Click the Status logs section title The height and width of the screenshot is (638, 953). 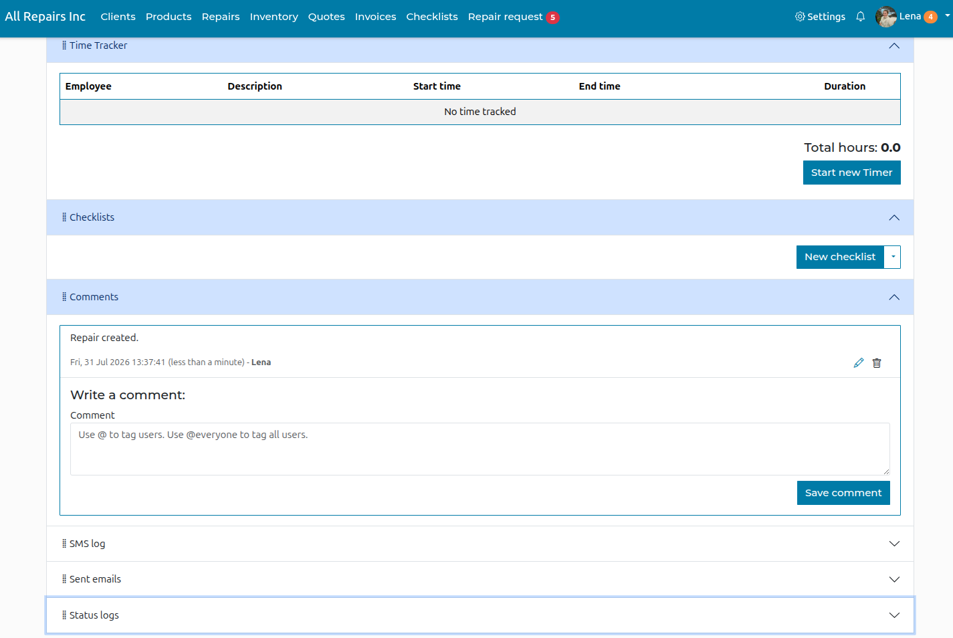[x=94, y=615]
